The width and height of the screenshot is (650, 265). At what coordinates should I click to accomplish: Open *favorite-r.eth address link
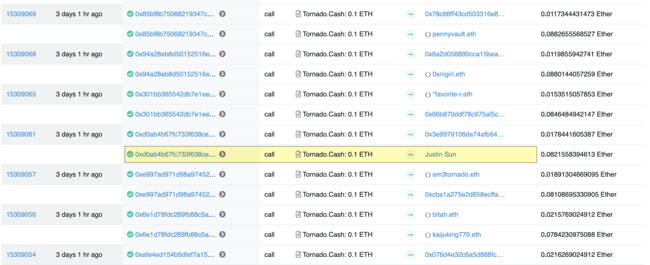click(x=452, y=94)
